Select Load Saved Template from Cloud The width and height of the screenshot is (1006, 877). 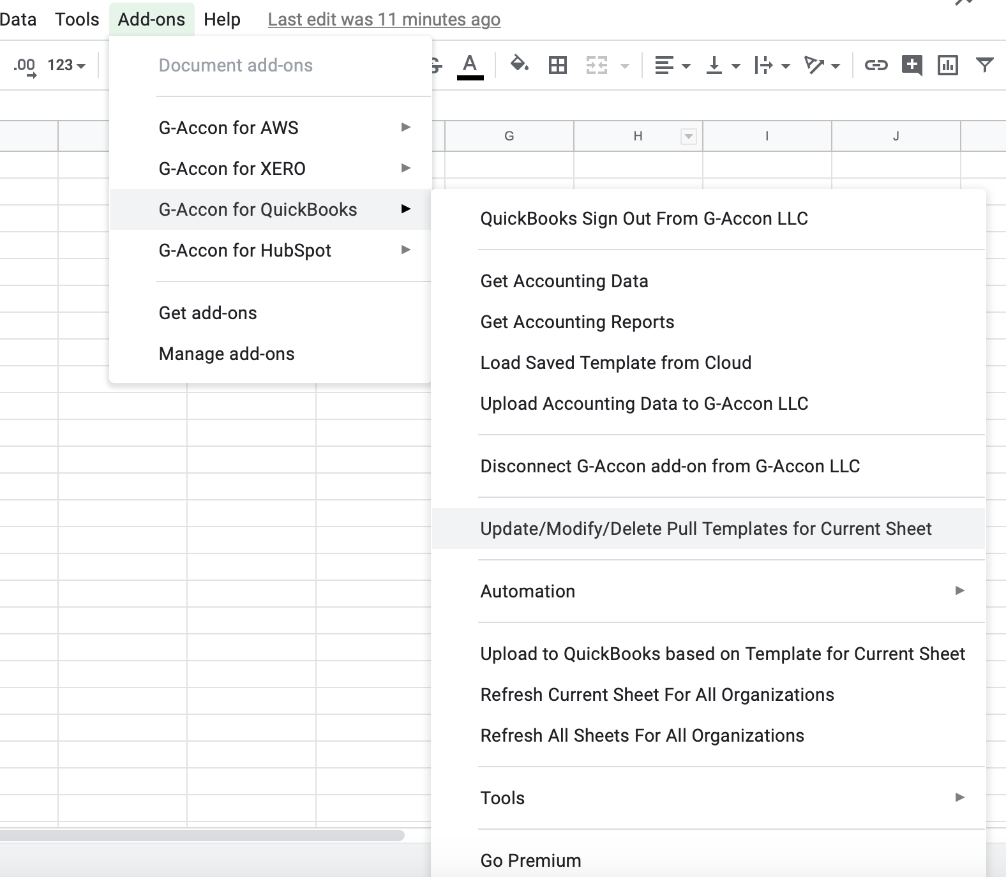pos(709,363)
